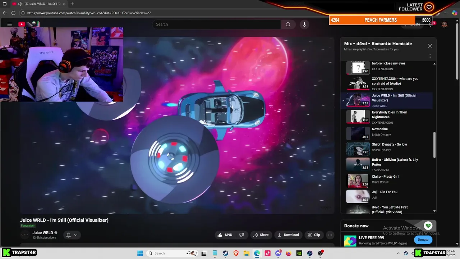Open NVIDIA app from taskbar
The width and height of the screenshot is (460, 259).
[299, 253]
